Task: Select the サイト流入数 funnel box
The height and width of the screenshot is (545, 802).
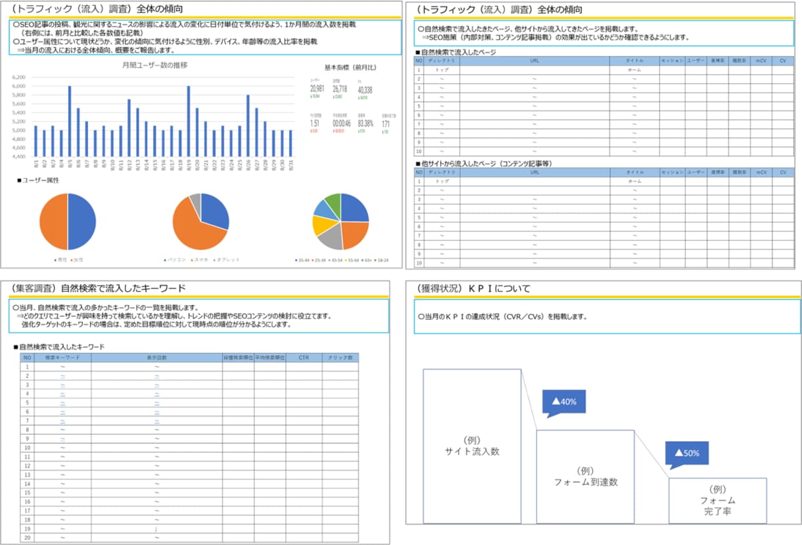Action: (x=472, y=446)
